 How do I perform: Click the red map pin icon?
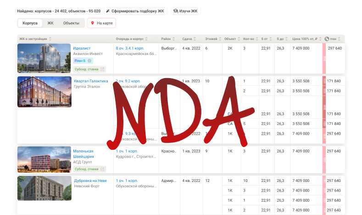(92, 23)
